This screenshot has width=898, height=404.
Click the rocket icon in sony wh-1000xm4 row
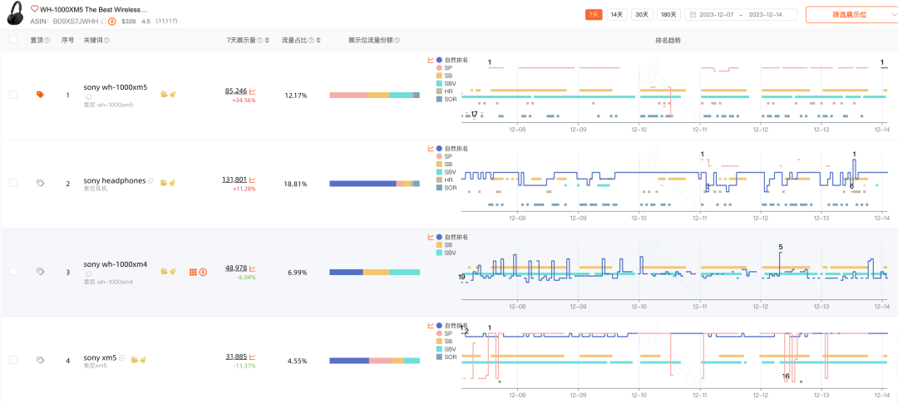click(172, 271)
